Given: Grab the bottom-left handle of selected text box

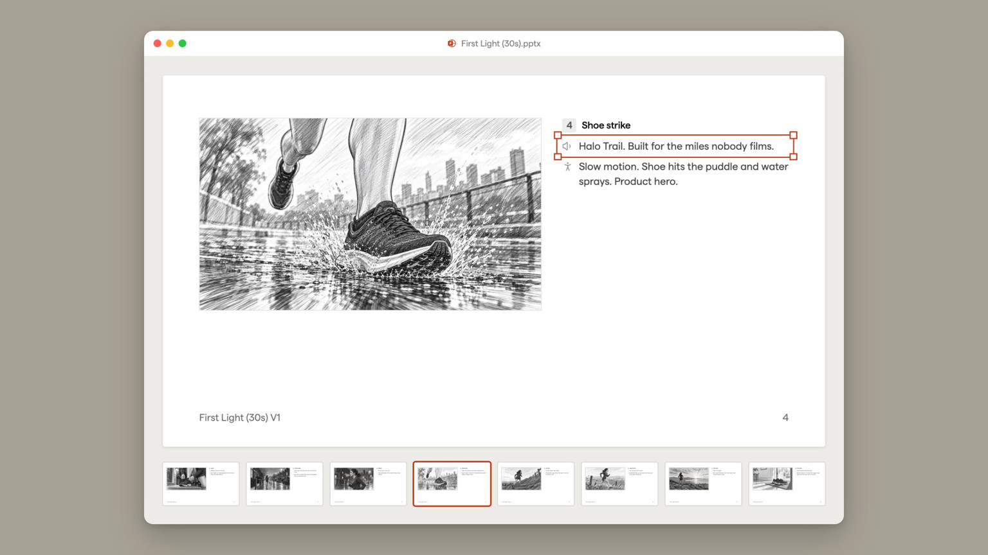Looking at the screenshot, I should (558, 157).
